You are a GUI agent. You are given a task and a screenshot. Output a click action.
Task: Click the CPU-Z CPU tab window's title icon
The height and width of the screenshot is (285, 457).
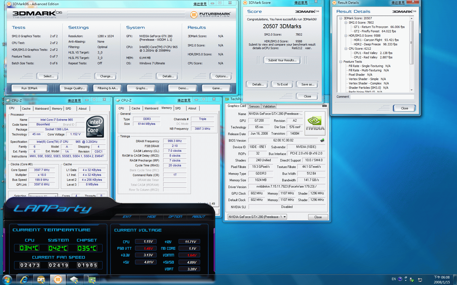tap(8, 100)
